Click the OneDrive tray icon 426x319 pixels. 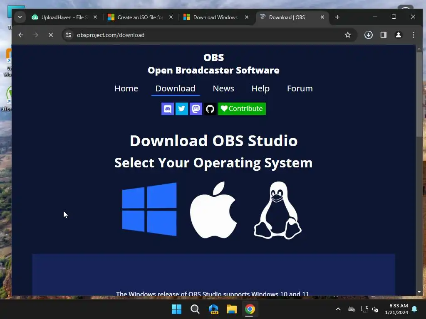pyautogui.click(x=352, y=309)
